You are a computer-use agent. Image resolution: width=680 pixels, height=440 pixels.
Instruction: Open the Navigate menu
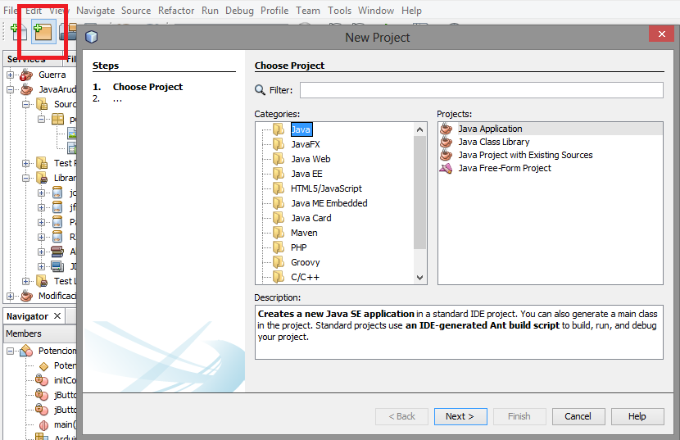tap(95, 11)
